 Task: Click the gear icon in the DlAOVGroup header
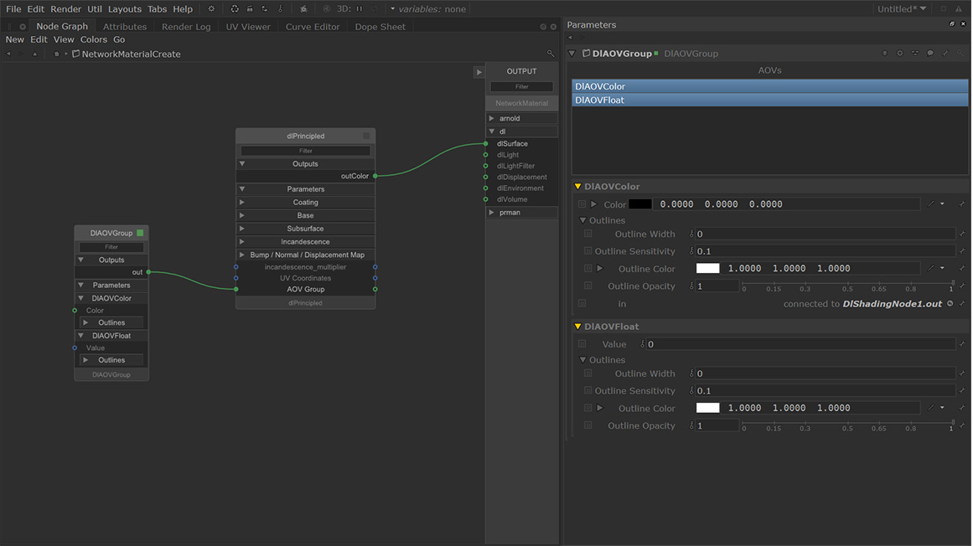click(900, 54)
